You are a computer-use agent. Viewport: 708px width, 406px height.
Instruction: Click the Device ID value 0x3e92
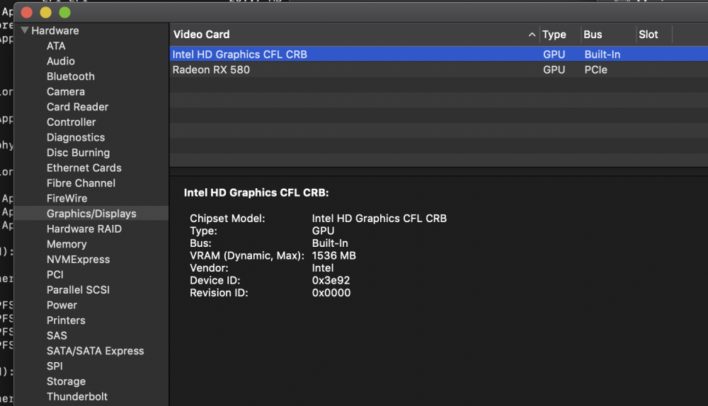tap(331, 281)
